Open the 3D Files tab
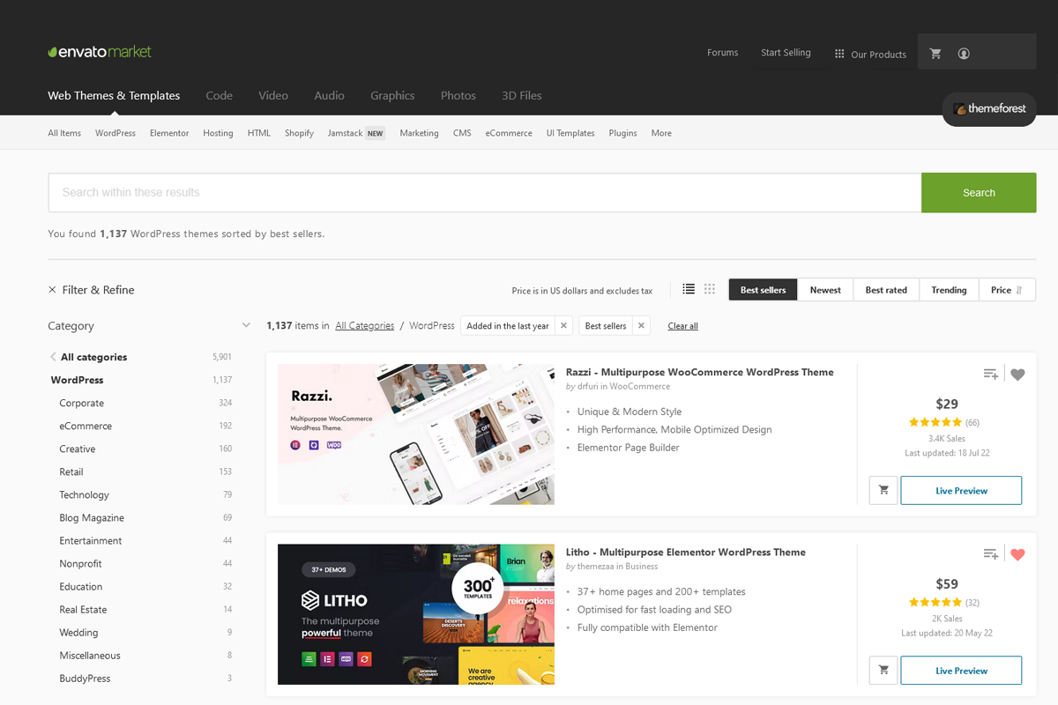This screenshot has height=705, width=1058. (522, 95)
